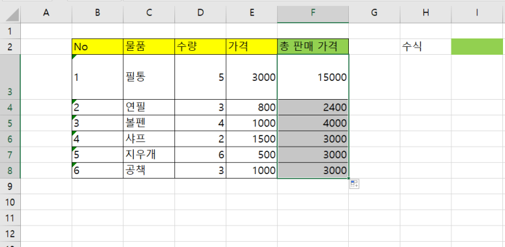Click the quantity cell for 샤프
505x247 pixels.
(x=201, y=139)
